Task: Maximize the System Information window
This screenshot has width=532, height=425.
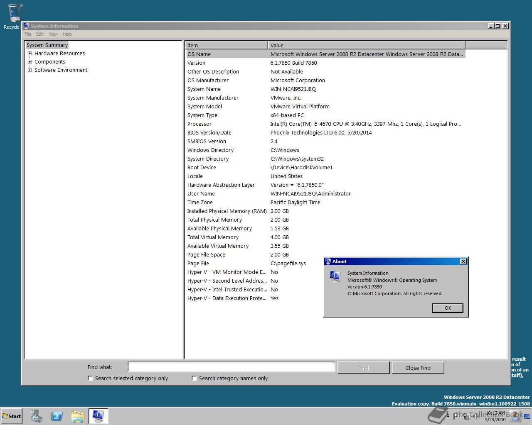Action: tap(498, 26)
